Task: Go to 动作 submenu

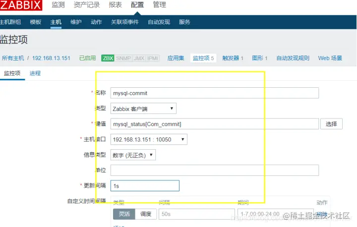Action: tap(96, 22)
